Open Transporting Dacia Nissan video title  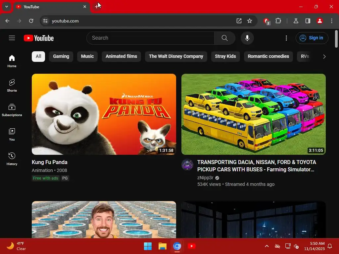click(x=257, y=166)
